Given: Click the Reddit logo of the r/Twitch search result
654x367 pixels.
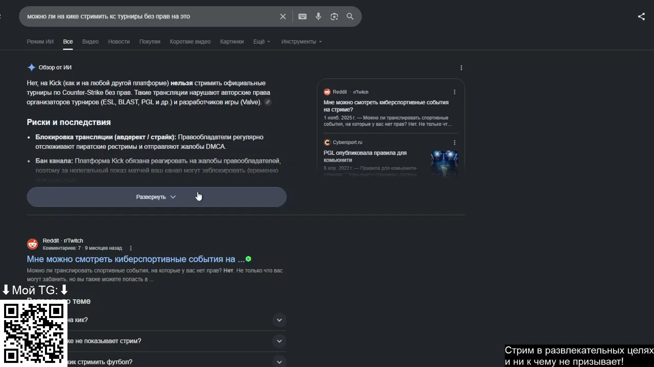Looking at the screenshot, I should pos(32,244).
